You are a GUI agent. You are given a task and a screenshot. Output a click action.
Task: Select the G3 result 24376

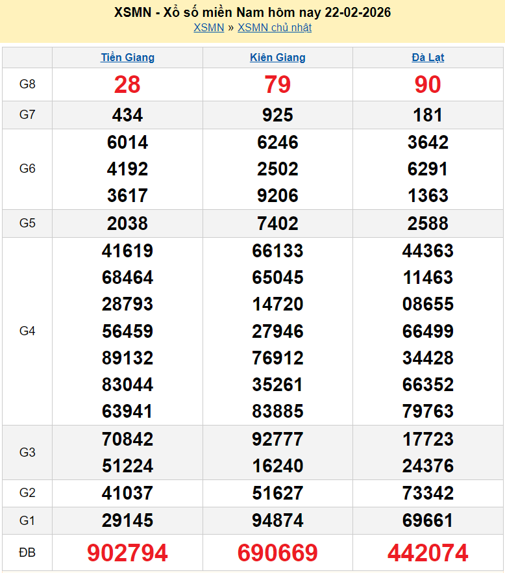point(428,466)
